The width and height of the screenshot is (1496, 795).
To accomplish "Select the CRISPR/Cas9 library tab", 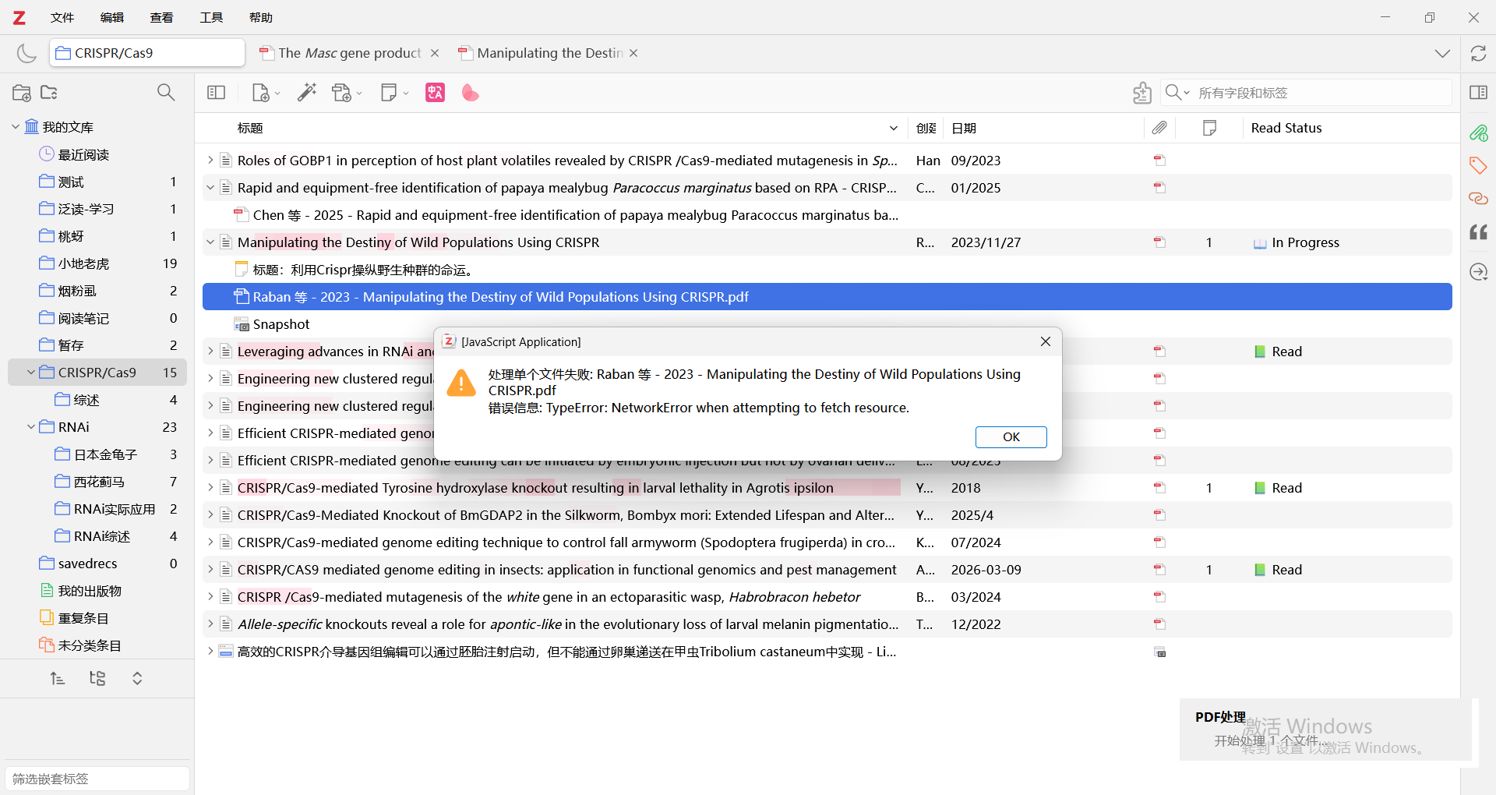I will tap(148, 53).
